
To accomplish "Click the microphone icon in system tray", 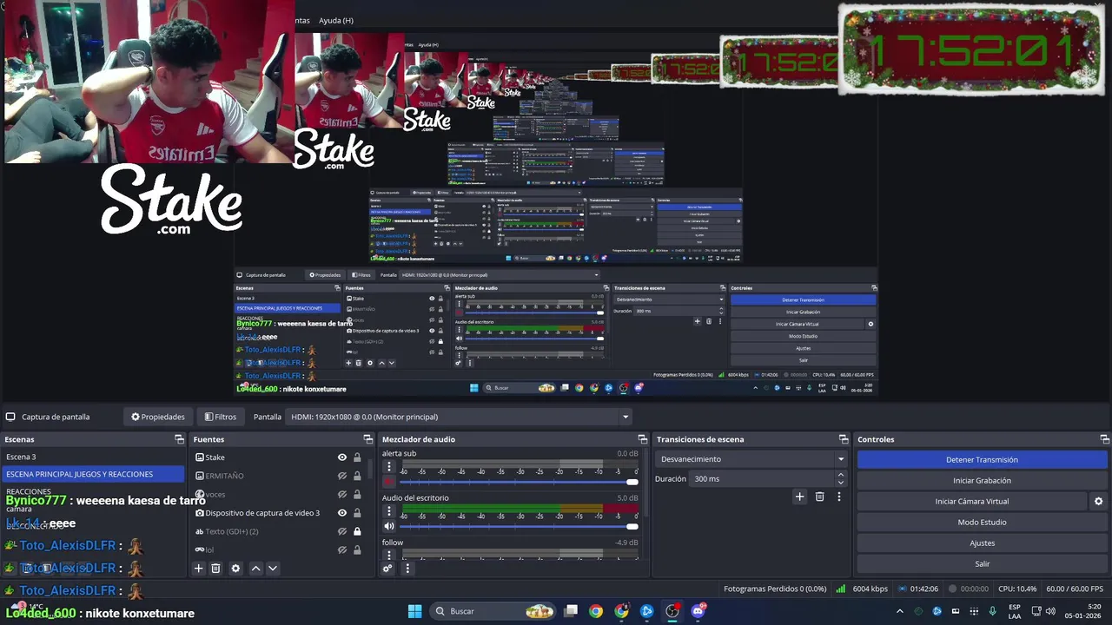I will pos(992,611).
